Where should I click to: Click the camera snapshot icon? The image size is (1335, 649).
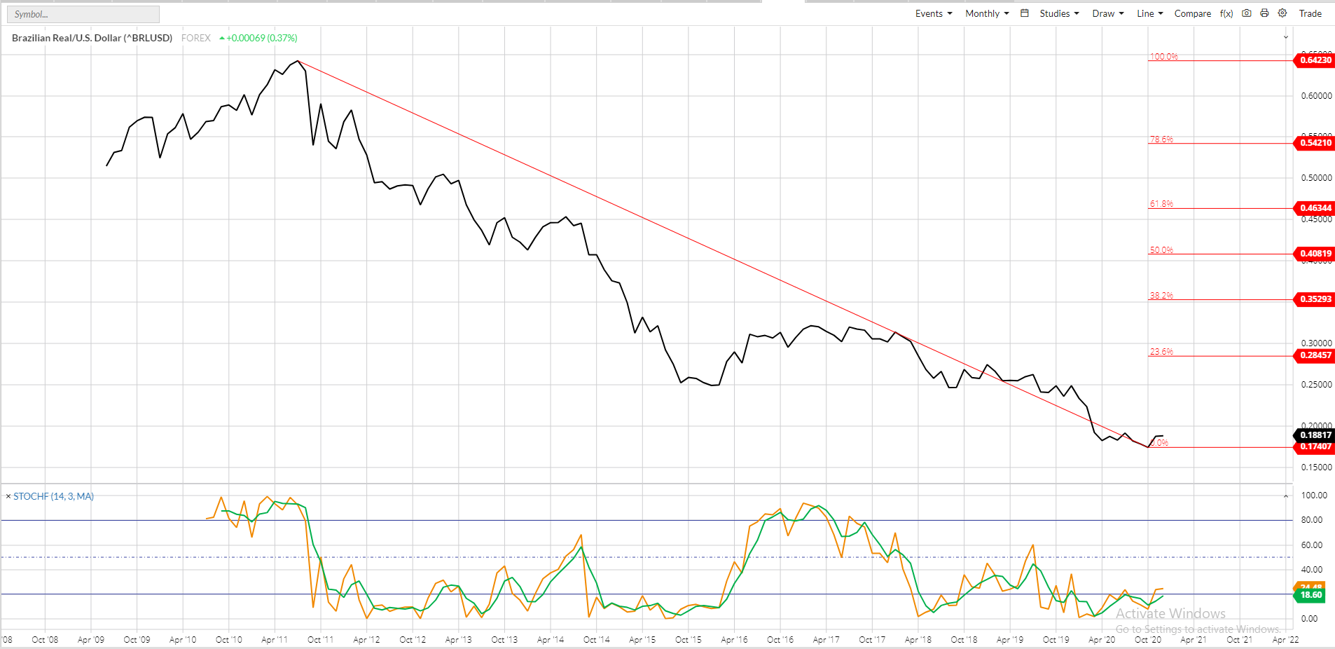click(x=1247, y=13)
